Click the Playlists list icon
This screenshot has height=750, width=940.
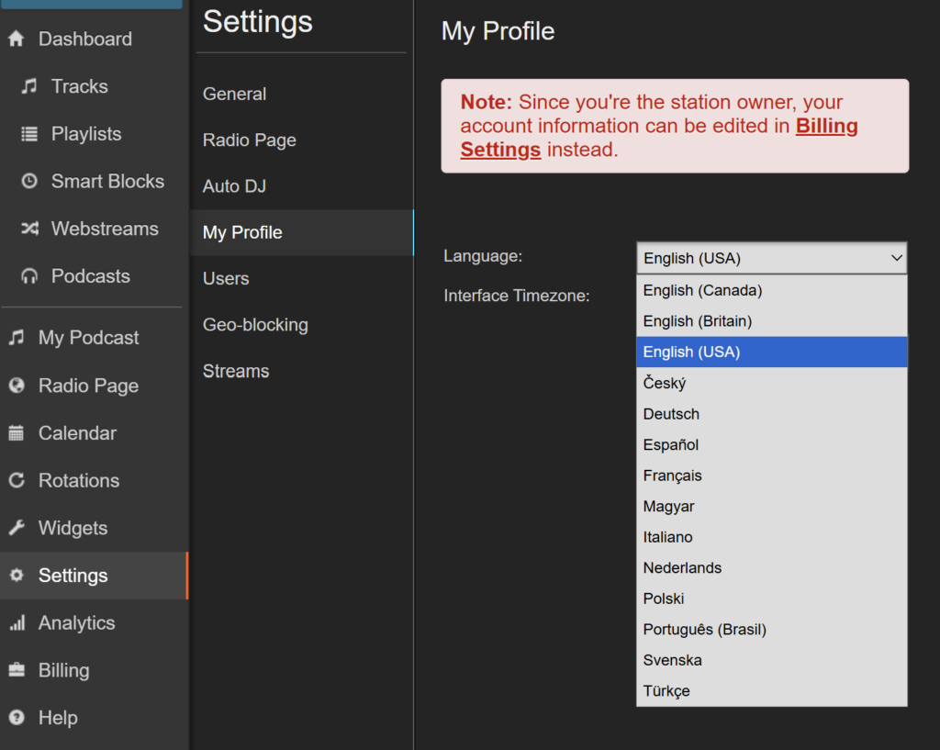(x=29, y=134)
